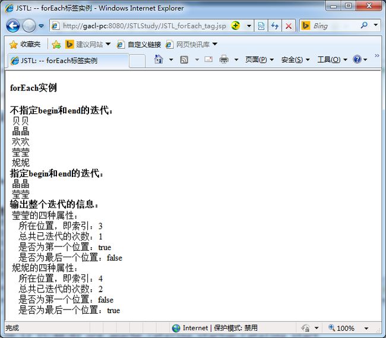Click the forEach实例 heading text
This screenshot has height=338, width=386.
[x=33, y=88]
